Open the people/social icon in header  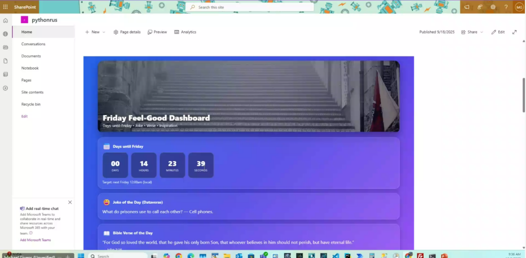[x=480, y=7]
